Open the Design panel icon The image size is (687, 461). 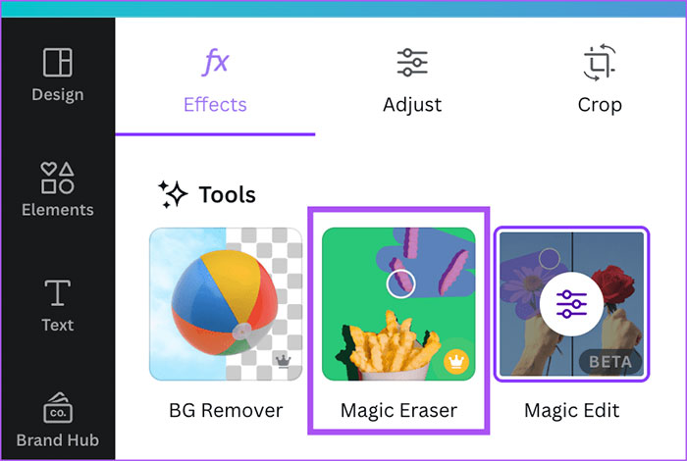(x=57, y=62)
